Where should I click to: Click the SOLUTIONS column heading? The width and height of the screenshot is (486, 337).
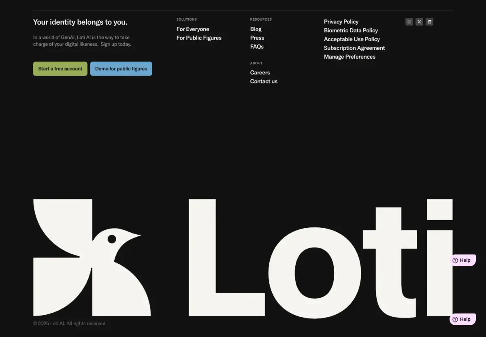point(187,19)
